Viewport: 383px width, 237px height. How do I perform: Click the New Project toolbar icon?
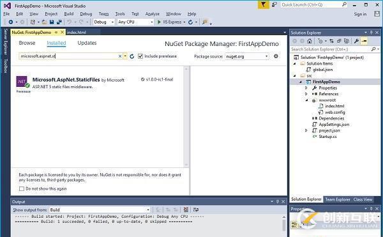click(33, 22)
